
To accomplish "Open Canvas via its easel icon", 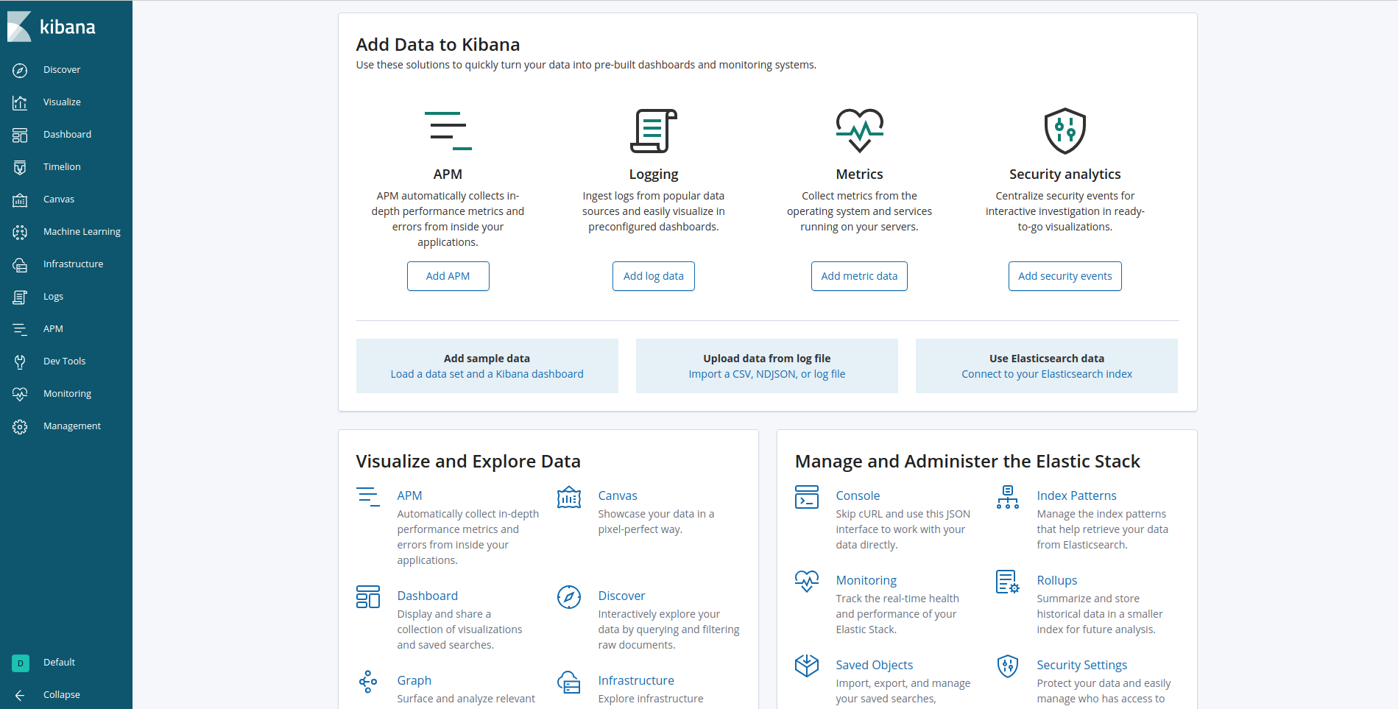I will tap(20, 199).
